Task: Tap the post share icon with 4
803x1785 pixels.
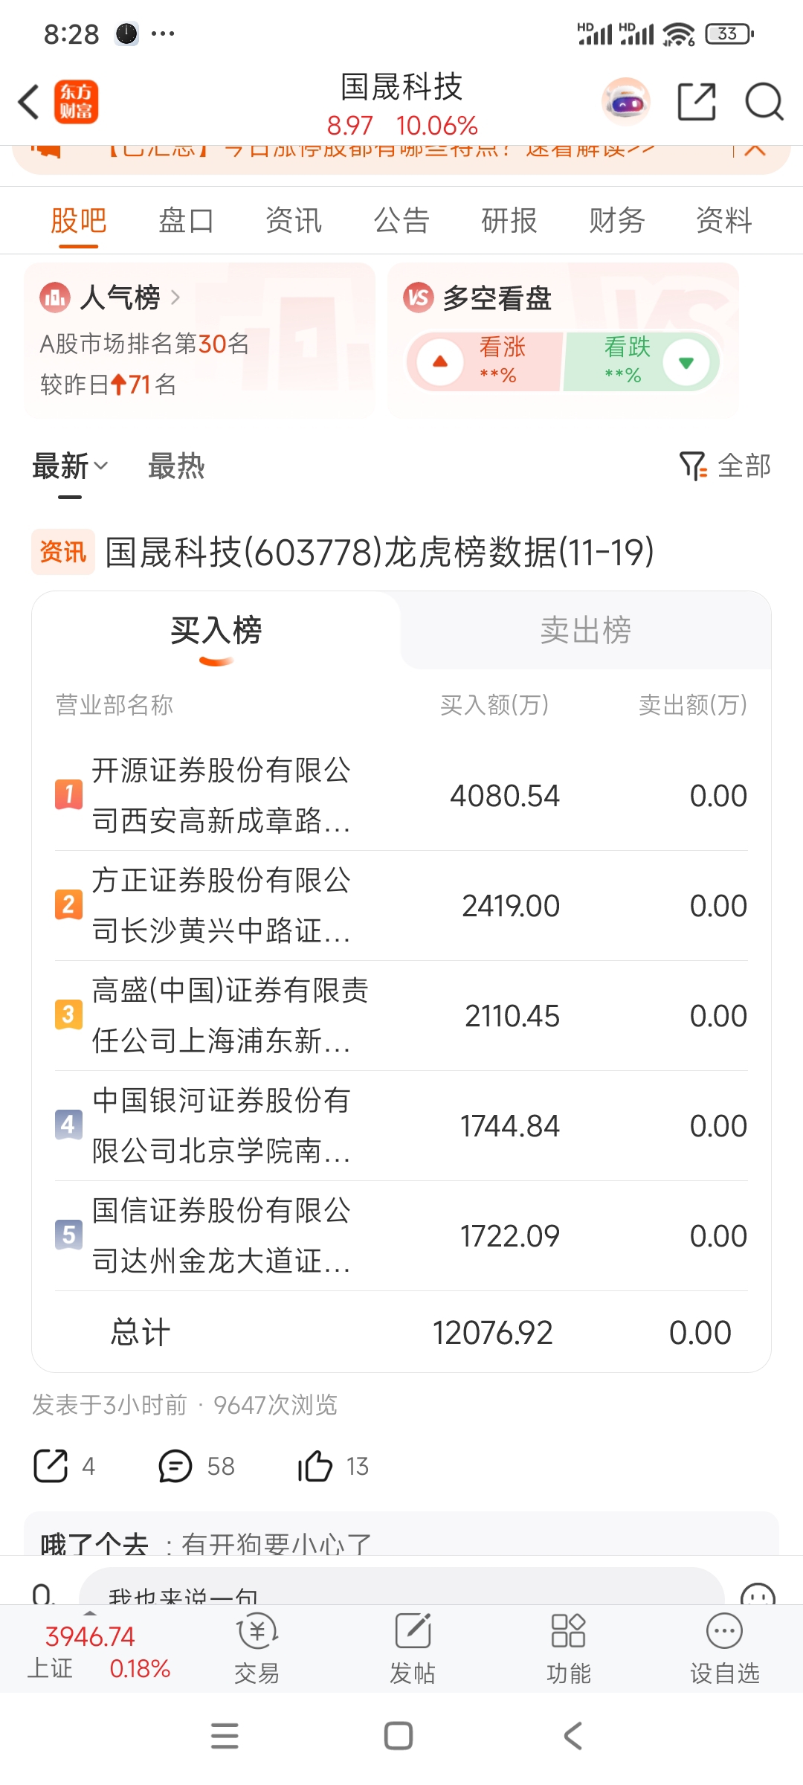Action: (51, 1467)
